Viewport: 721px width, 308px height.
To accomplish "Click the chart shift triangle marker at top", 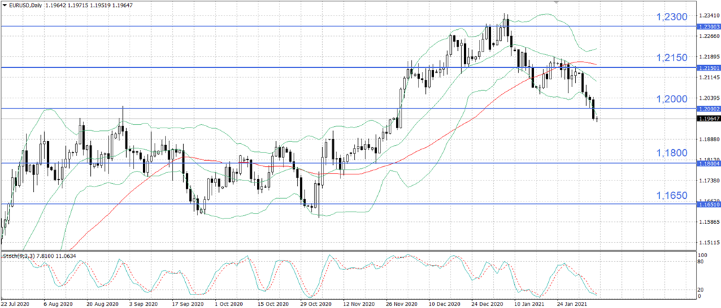I will (x=558, y=3).
